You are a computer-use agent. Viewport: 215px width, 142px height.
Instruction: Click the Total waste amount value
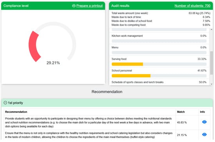pos(199,13)
